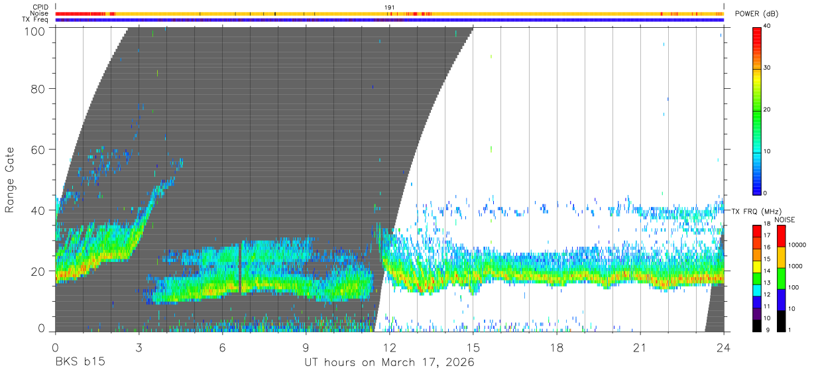
Task: Click the '11' label on the TX FRQ scale
Action: tap(768, 306)
